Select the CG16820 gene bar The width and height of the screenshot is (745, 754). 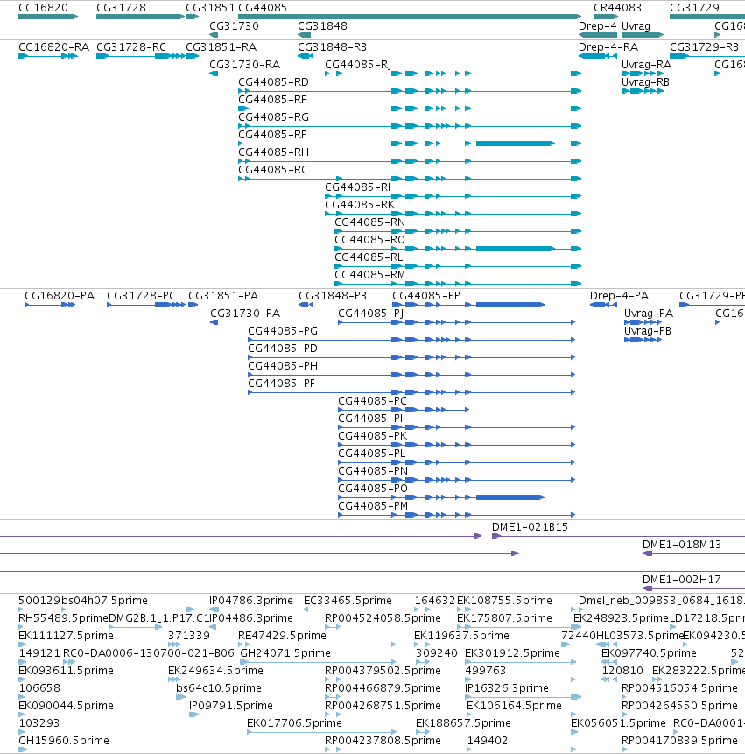pyautogui.click(x=48, y=17)
